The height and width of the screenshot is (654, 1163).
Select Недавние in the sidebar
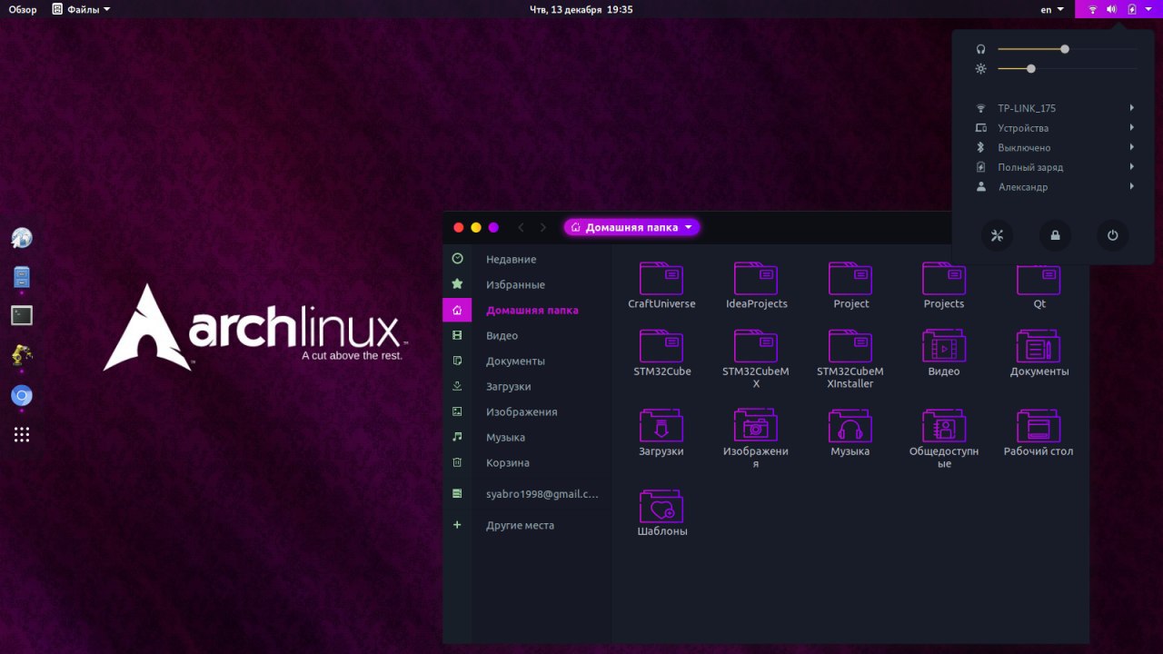tap(527, 260)
